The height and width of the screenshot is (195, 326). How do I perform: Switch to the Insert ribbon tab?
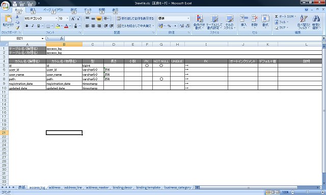pyautogui.click(x=33, y=10)
